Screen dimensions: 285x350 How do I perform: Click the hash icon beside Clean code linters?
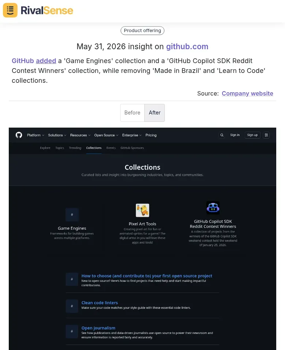(x=72, y=306)
